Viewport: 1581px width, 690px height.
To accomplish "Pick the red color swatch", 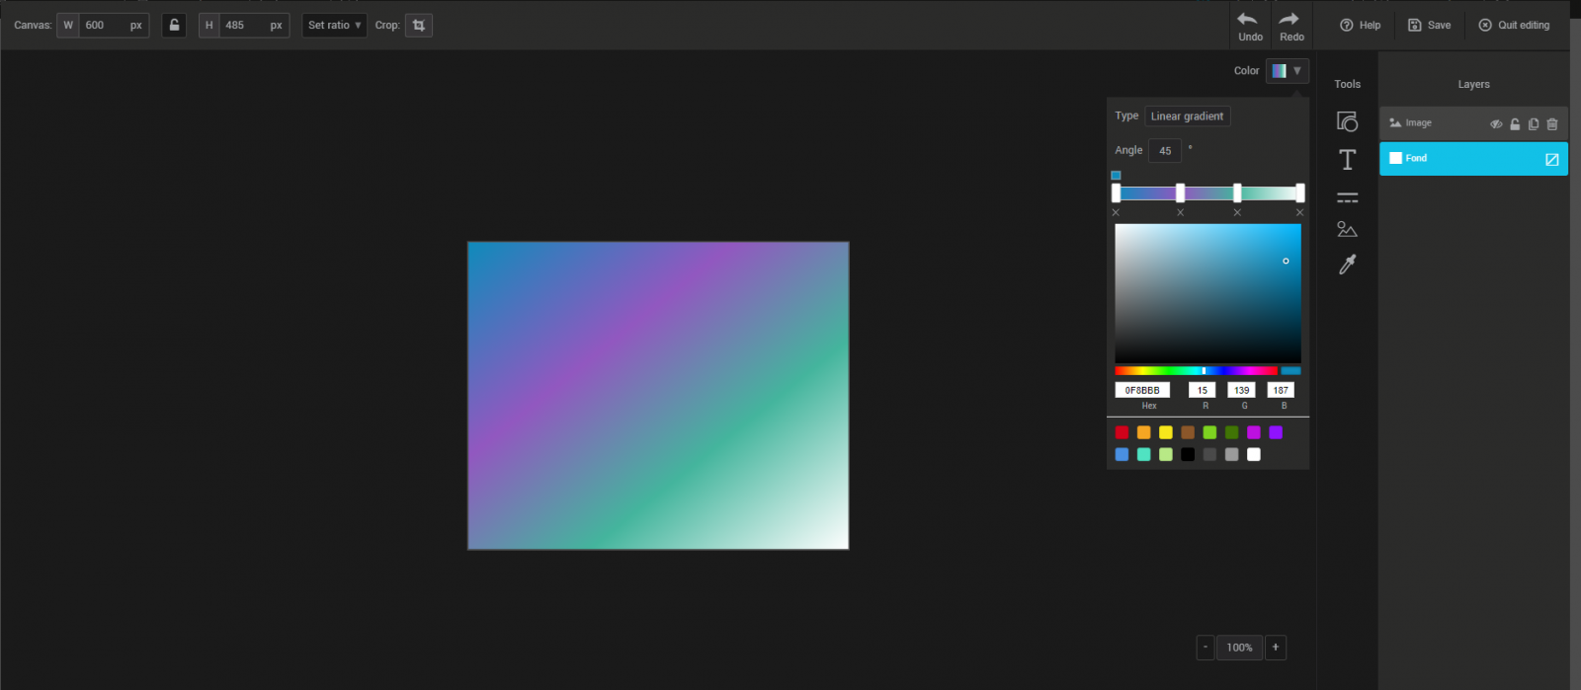I will [x=1122, y=432].
